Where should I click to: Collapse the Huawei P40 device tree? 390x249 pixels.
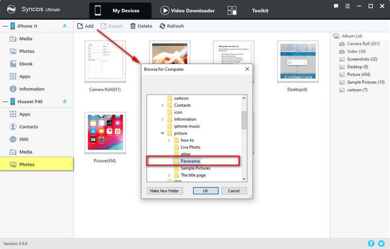click(x=5, y=101)
